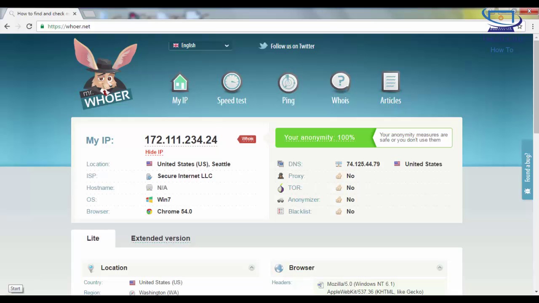
Task: Close the whoer.net browser tab
Action: (75, 13)
